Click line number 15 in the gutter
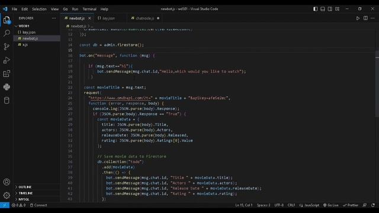Viewport: 379px width, 213px height. pos(70,50)
